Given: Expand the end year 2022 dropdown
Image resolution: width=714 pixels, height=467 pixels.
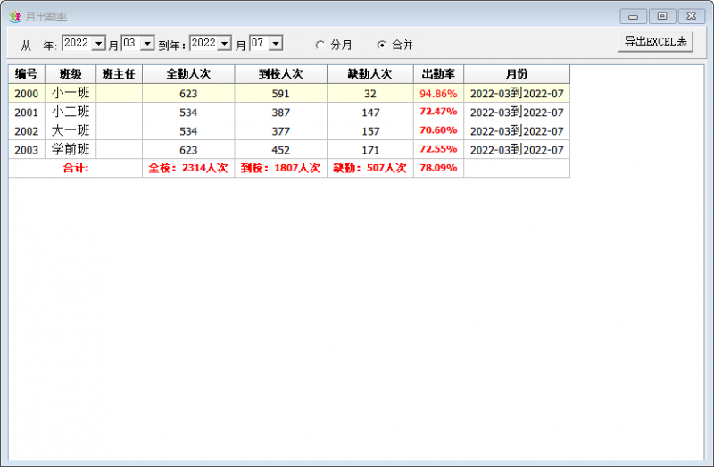Looking at the screenshot, I should [x=225, y=43].
